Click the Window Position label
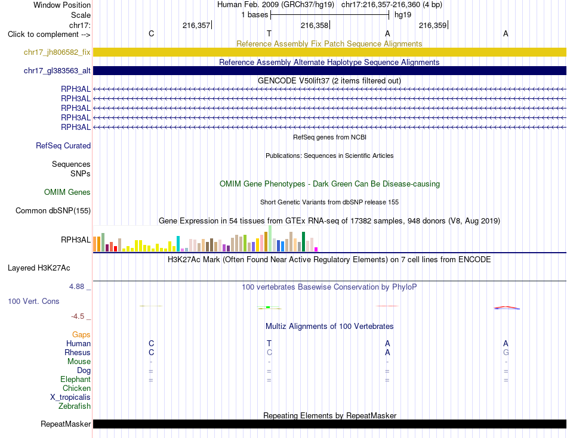This screenshot has height=438, width=567. coord(62,5)
